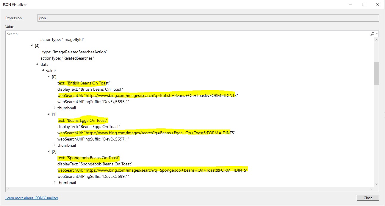Click the search magnifier icon
385x206 pixels.
click(372, 34)
